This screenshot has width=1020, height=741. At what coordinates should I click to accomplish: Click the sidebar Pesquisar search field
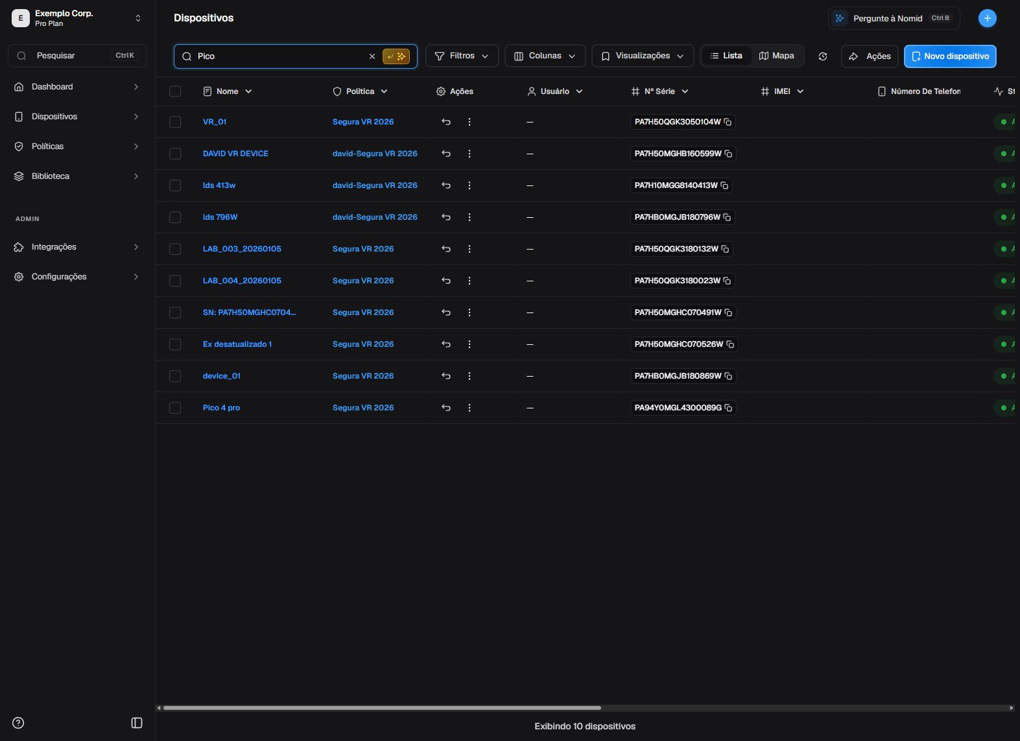[x=77, y=56]
